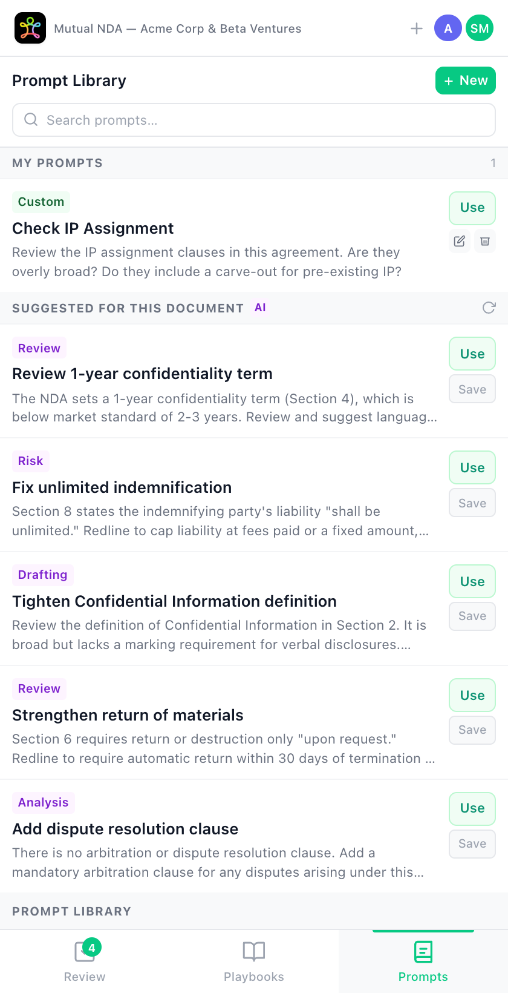Delete the Check IP Assignment prompt
This screenshot has height=993, width=508.
(x=485, y=242)
